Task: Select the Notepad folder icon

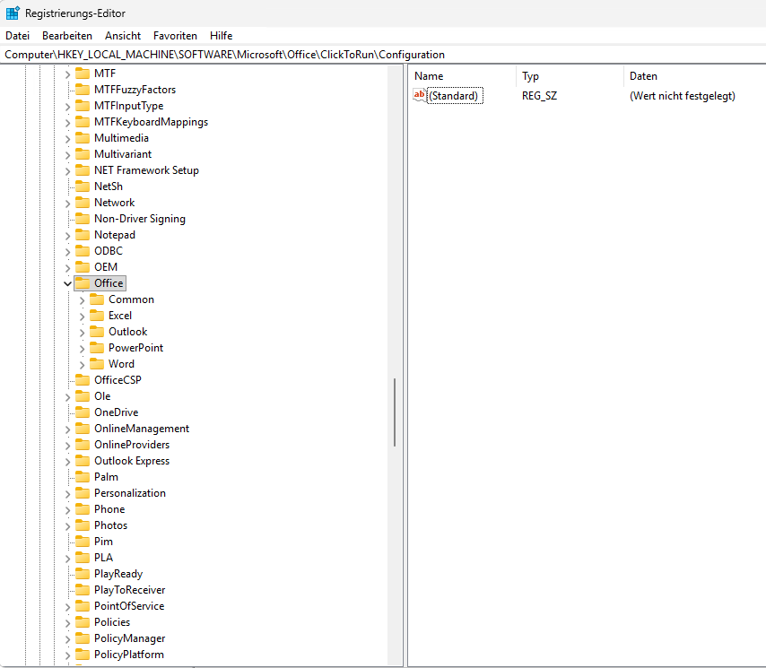Action: [x=83, y=234]
